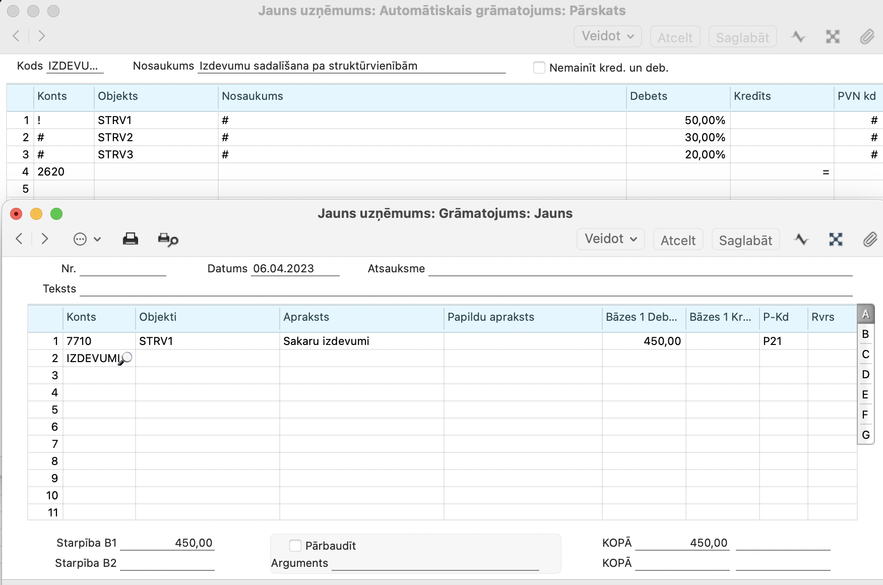Click the attachment paperclip in Grāmatojums window

click(870, 240)
